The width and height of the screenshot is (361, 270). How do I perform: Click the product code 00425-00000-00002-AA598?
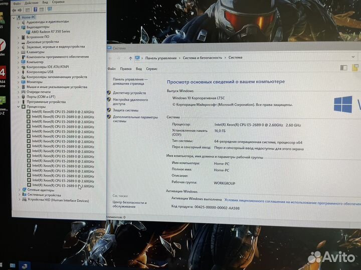tap(217, 207)
